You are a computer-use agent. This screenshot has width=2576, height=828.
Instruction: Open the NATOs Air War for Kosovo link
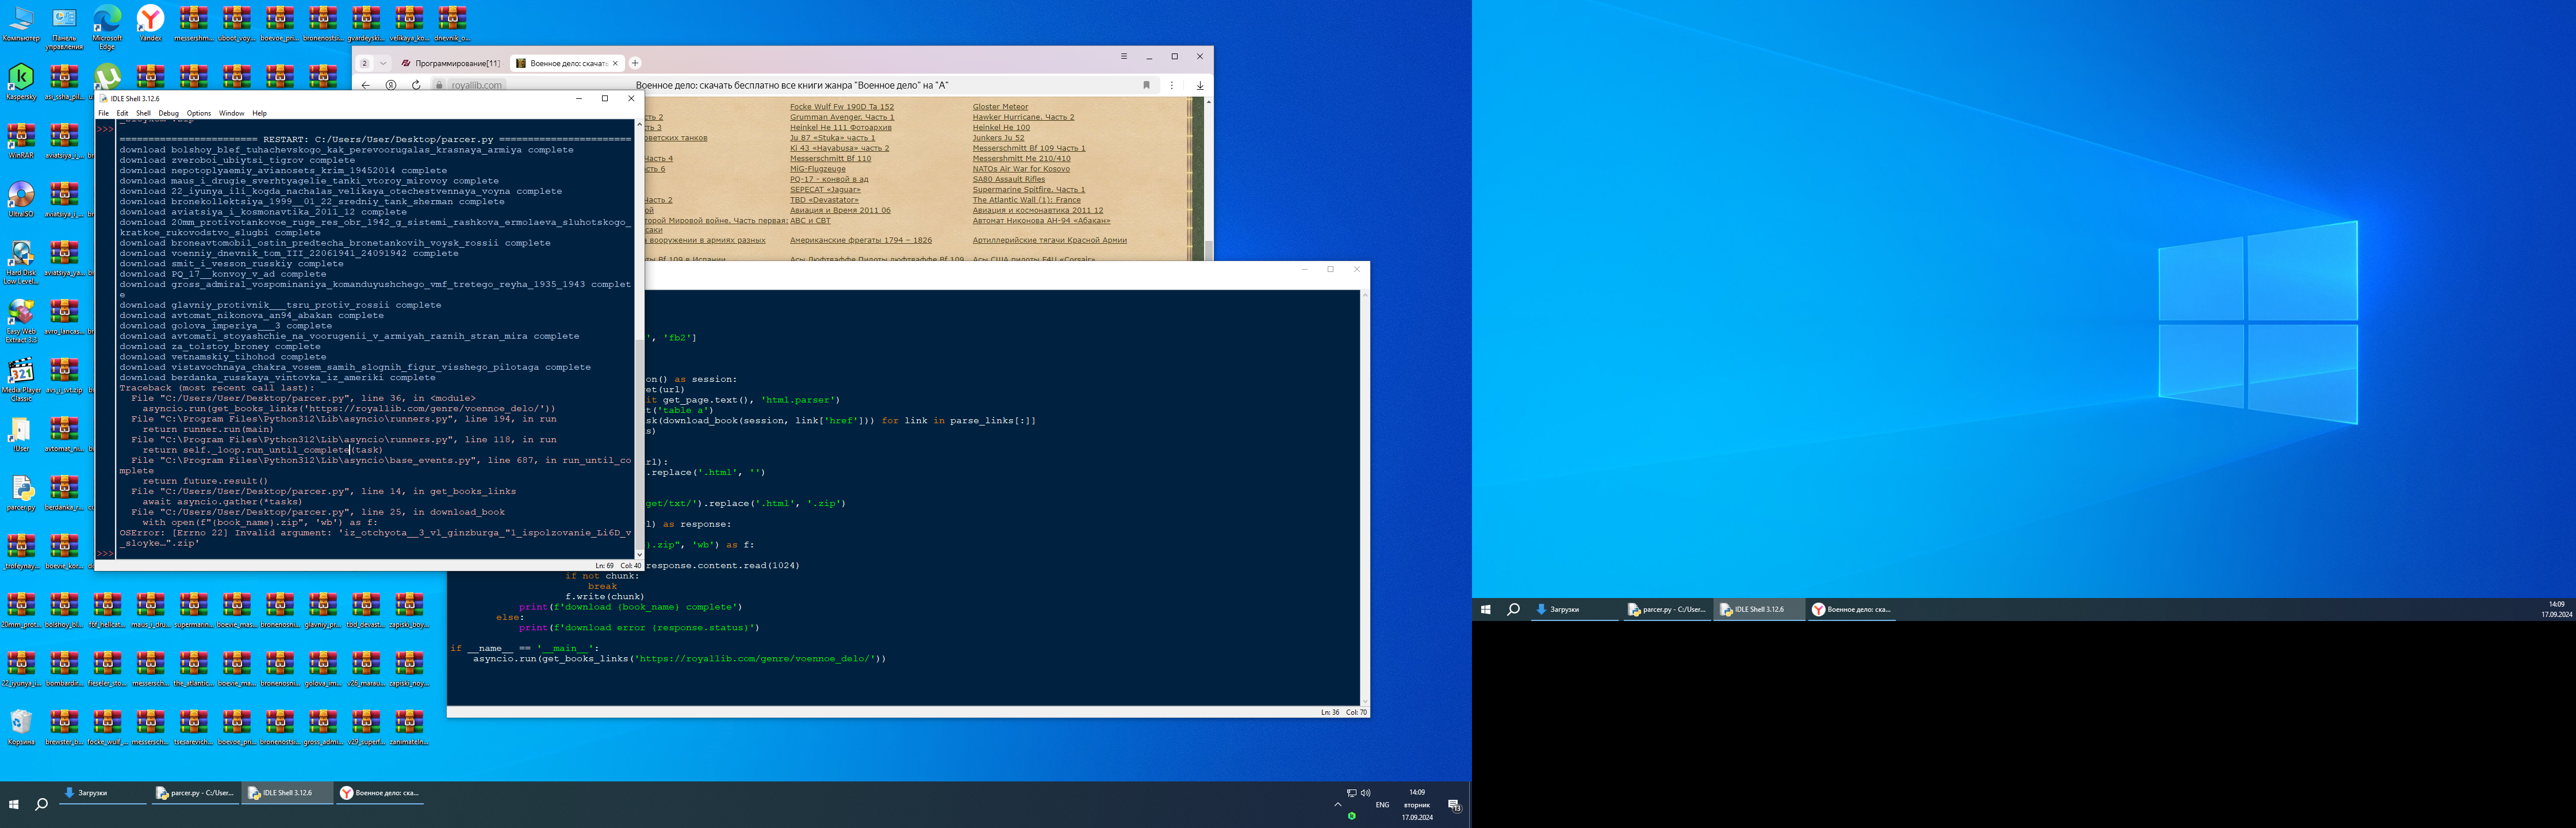(x=1021, y=168)
